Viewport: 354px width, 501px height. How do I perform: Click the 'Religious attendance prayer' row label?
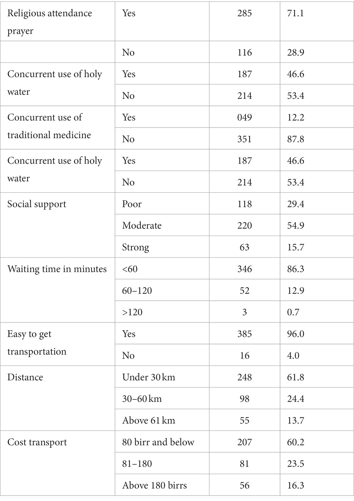coord(50,22)
